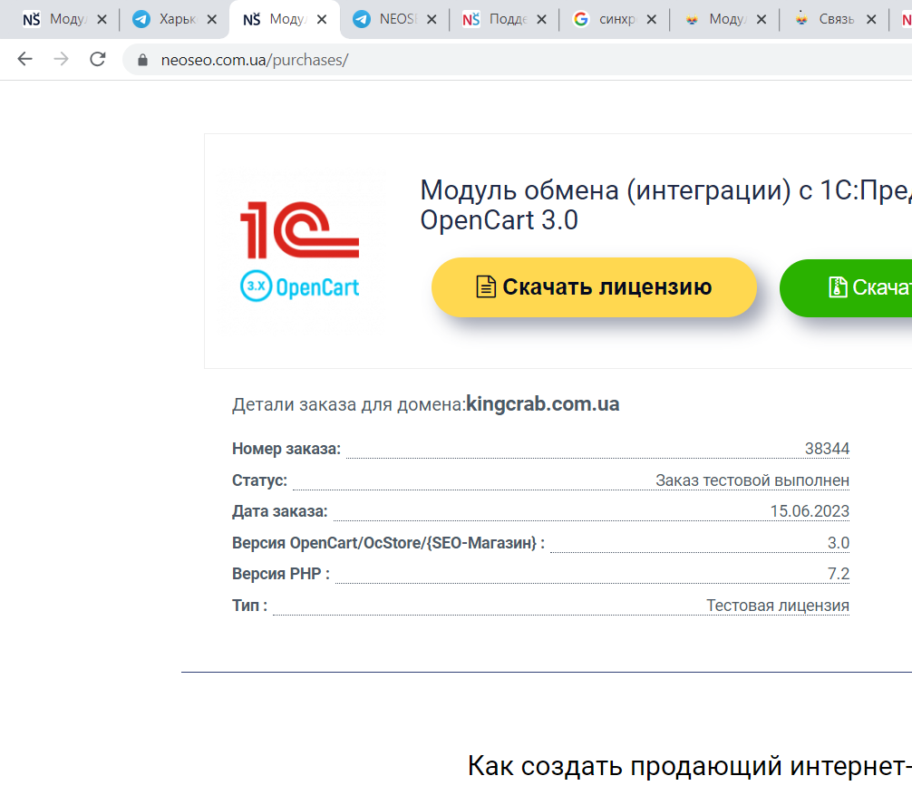Close the 'Харьк' Telegram tab
Image resolution: width=912 pixels, height=805 pixels.
(212, 20)
